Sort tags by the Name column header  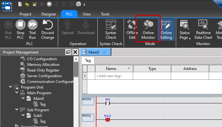pos(111,69)
